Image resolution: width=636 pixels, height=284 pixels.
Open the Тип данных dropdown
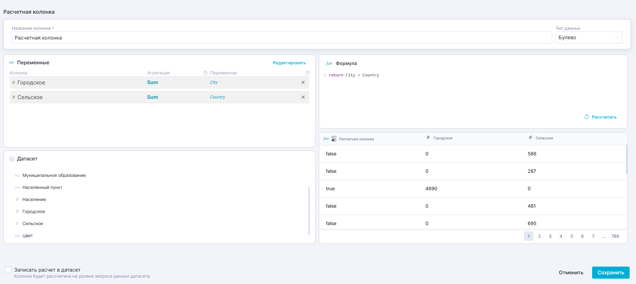point(588,38)
